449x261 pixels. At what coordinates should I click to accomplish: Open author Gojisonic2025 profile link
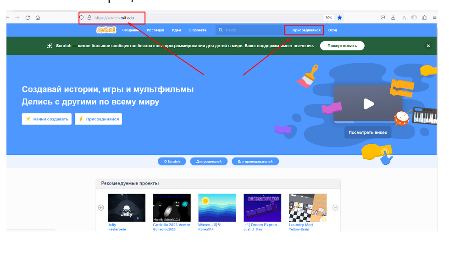164,229
